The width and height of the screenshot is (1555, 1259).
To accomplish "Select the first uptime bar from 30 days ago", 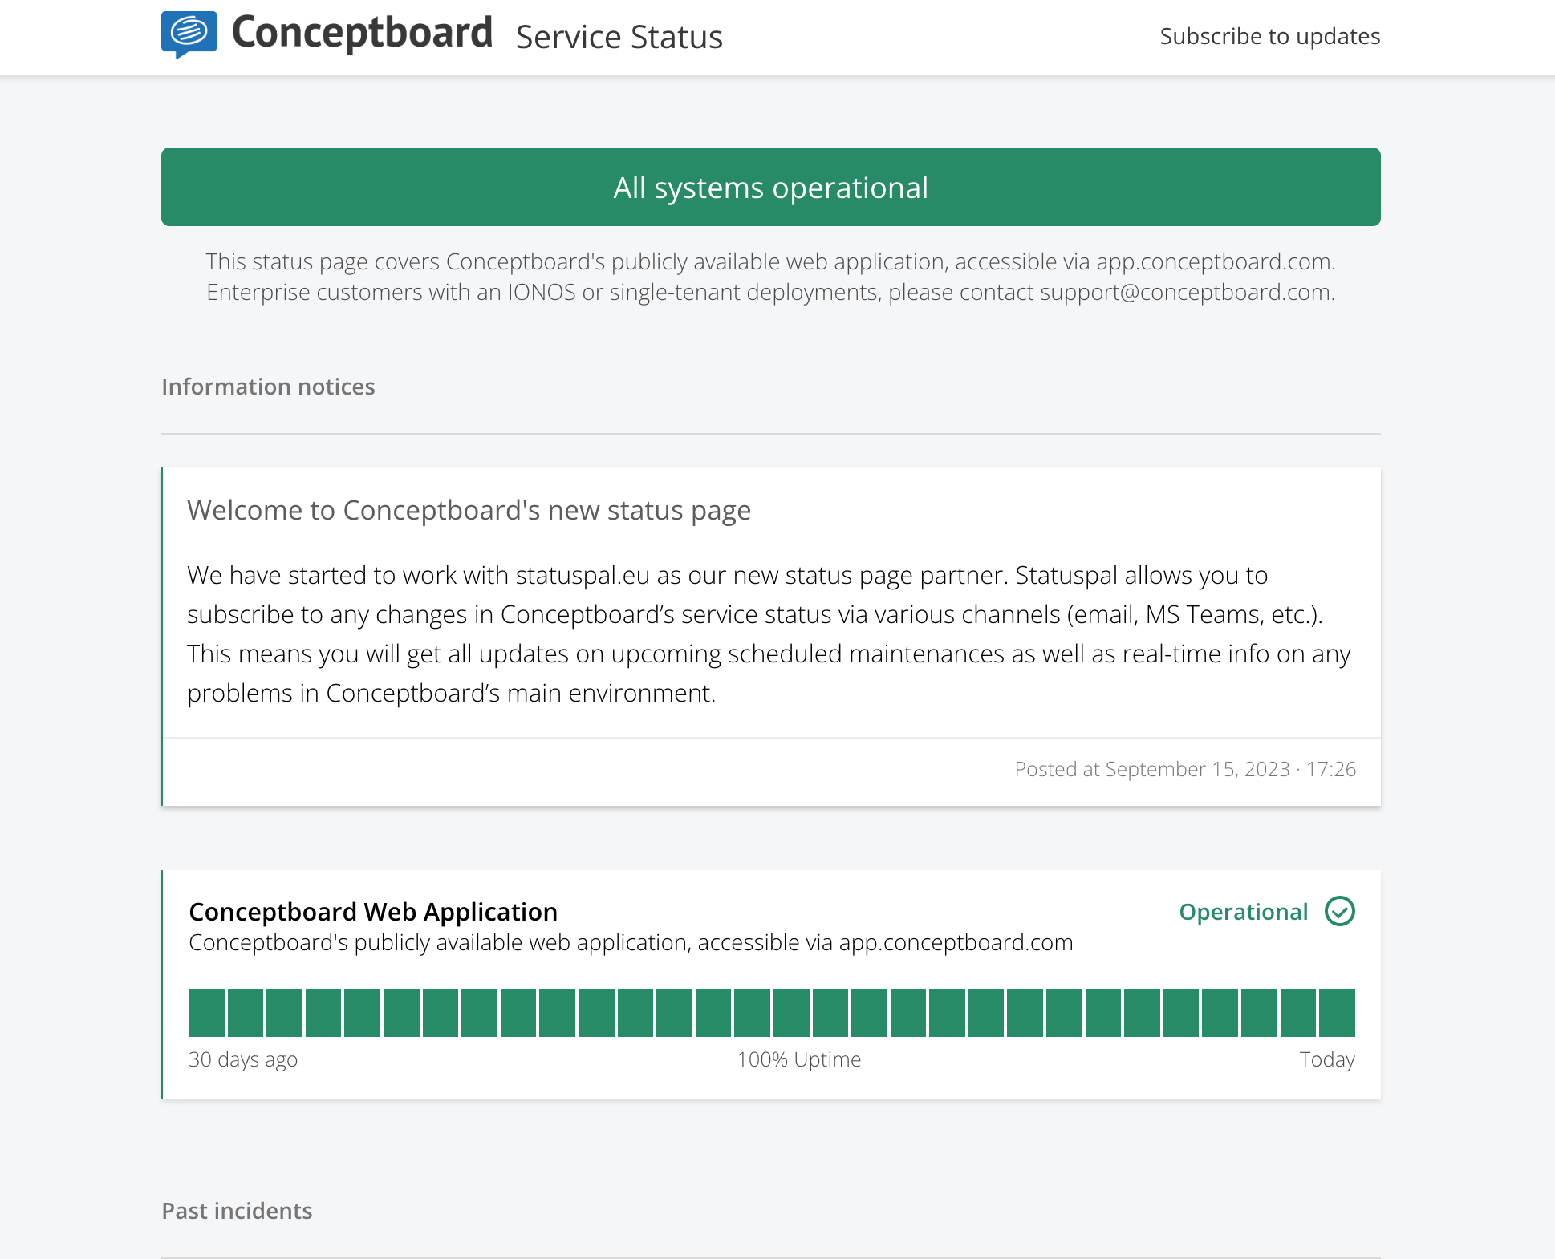I will pyautogui.click(x=206, y=1013).
